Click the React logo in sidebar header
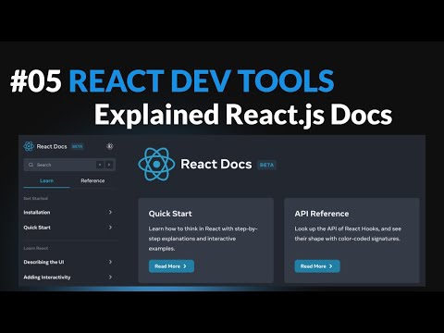Screen dimensions: 444x333 click(29, 146)
